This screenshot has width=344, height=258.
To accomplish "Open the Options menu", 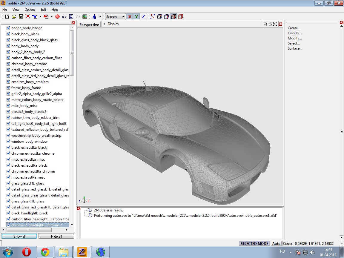I will [30, 10].
